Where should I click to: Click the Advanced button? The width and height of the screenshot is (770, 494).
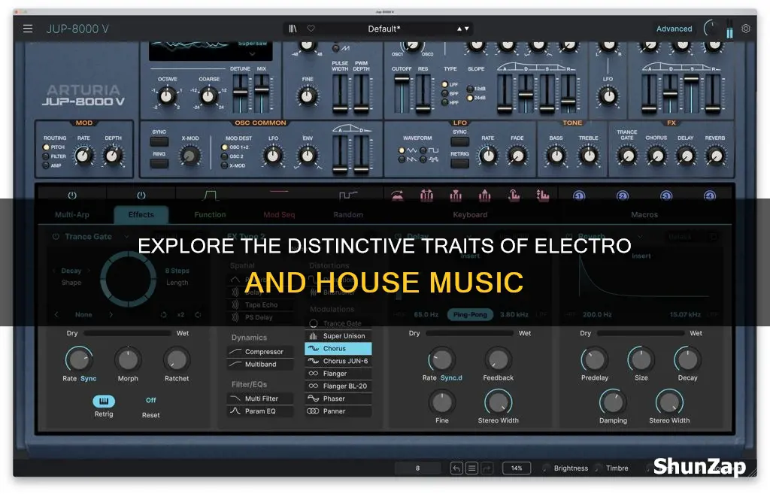674,29
